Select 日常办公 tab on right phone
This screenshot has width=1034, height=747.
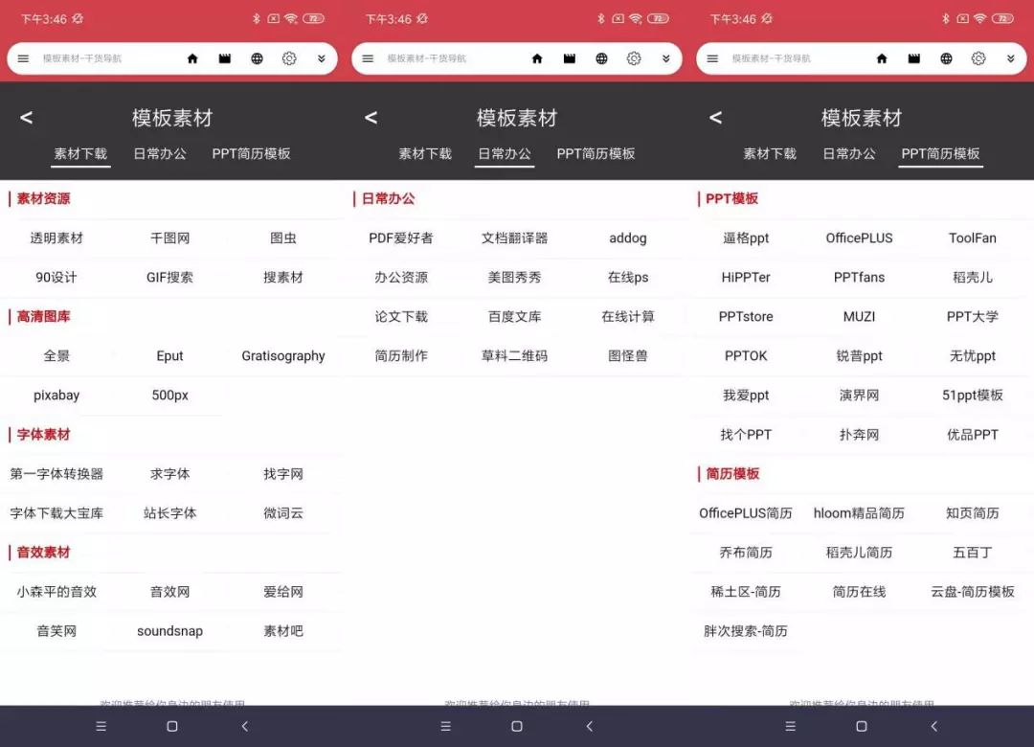click(x=849, y=154)
